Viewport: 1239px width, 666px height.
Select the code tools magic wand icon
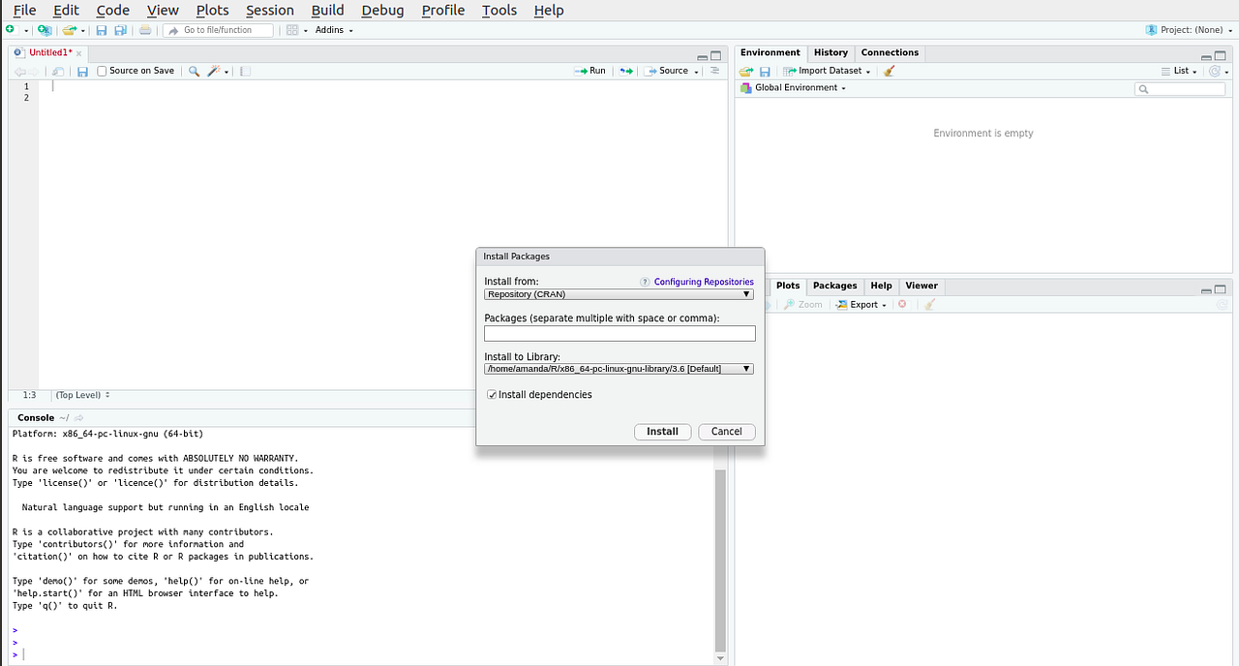click(212, 71)
